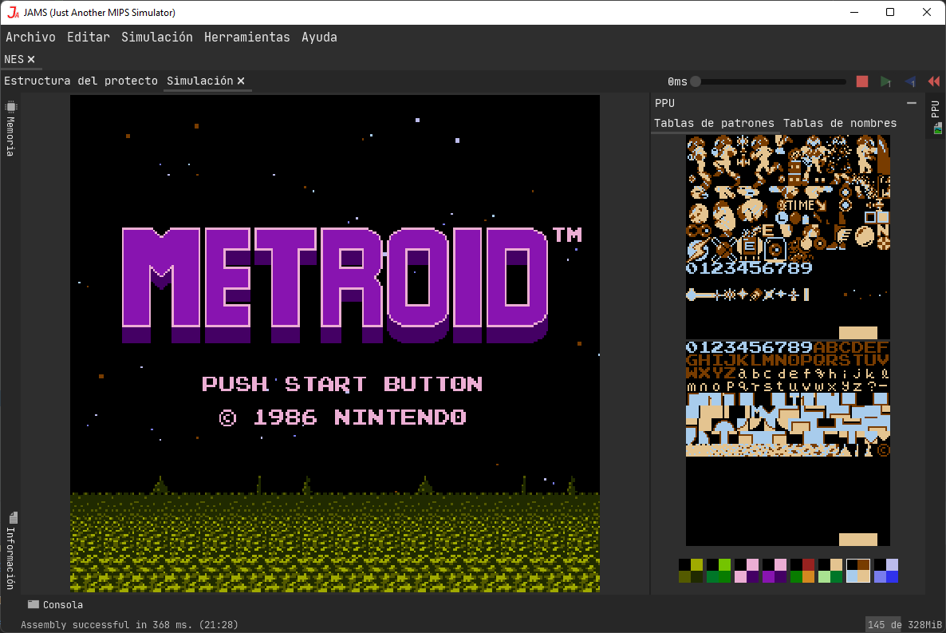The height and width of the screenshot is (633, 946).
Task: Open the Simulación menu
Action: [x=156, y=37]
